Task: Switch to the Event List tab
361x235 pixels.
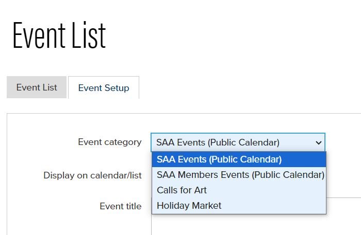Action: (x=37, y=87)
